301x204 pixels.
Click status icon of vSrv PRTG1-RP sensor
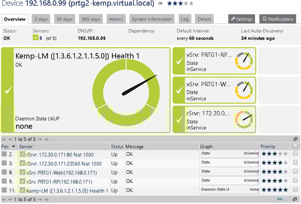(23, 181)
